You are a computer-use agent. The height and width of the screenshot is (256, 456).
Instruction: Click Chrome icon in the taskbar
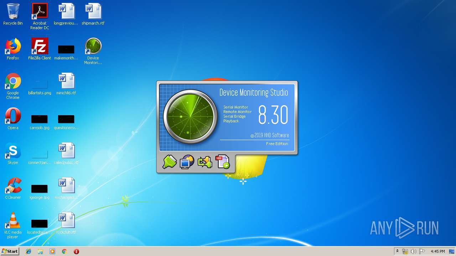64,251
